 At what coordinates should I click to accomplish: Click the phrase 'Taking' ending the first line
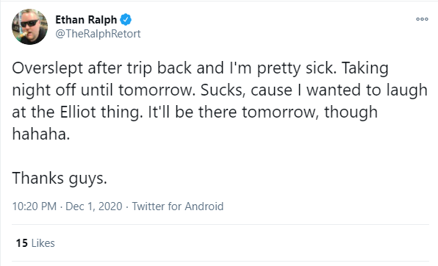[x=365, y=68]
